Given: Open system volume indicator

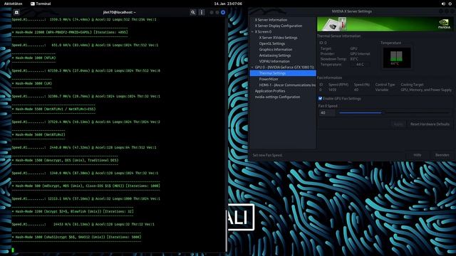Looking at the screenshot, I should pyautogui.click(x=443, y=4).
